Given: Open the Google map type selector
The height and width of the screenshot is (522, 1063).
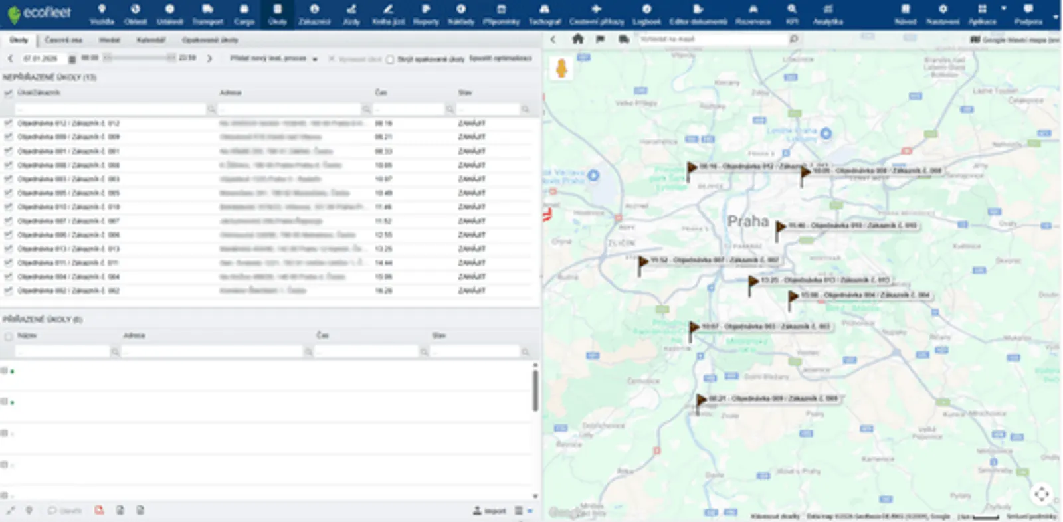Looking at the screenshot, I should coord(1014,40).
